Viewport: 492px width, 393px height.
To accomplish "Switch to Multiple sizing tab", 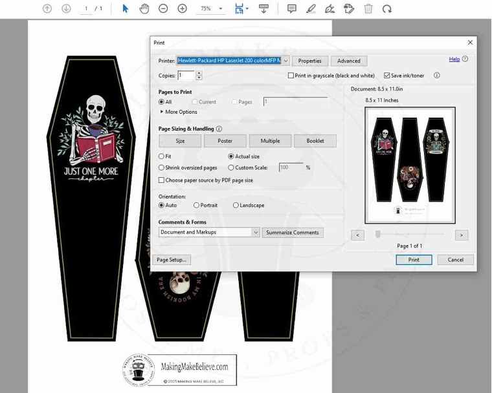I will [270, 141].
